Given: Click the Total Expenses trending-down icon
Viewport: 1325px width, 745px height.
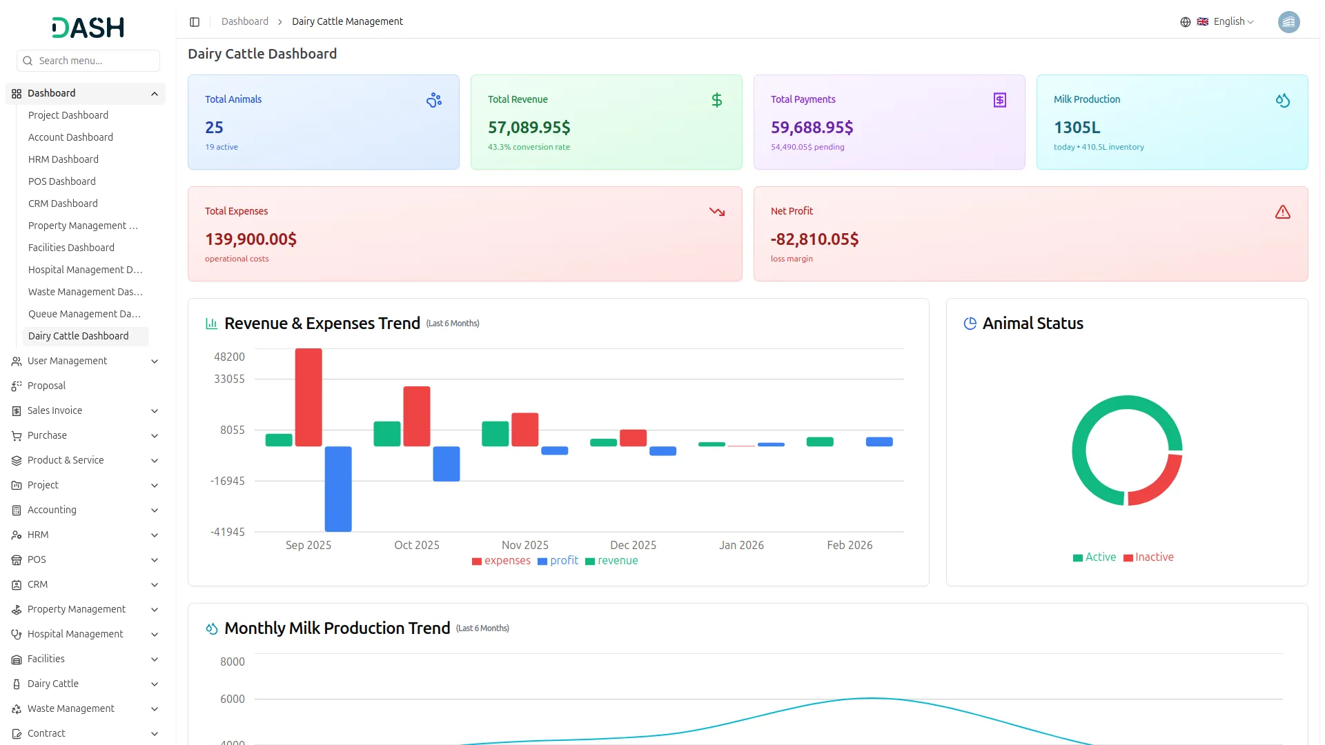Looking at the screenshot, I should click(x=717, y=212).
